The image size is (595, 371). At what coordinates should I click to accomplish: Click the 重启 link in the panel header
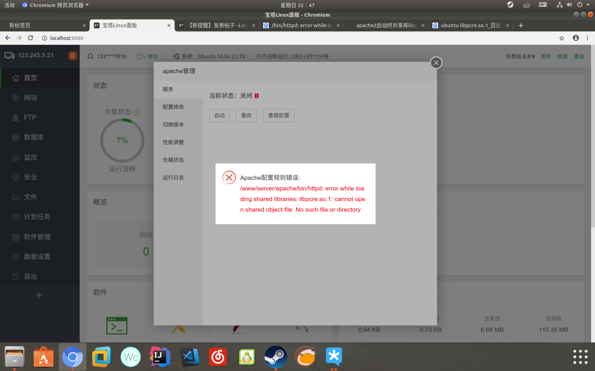(x=579, y=57)
